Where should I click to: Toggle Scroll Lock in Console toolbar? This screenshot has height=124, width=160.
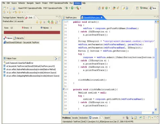click(135, 118)
